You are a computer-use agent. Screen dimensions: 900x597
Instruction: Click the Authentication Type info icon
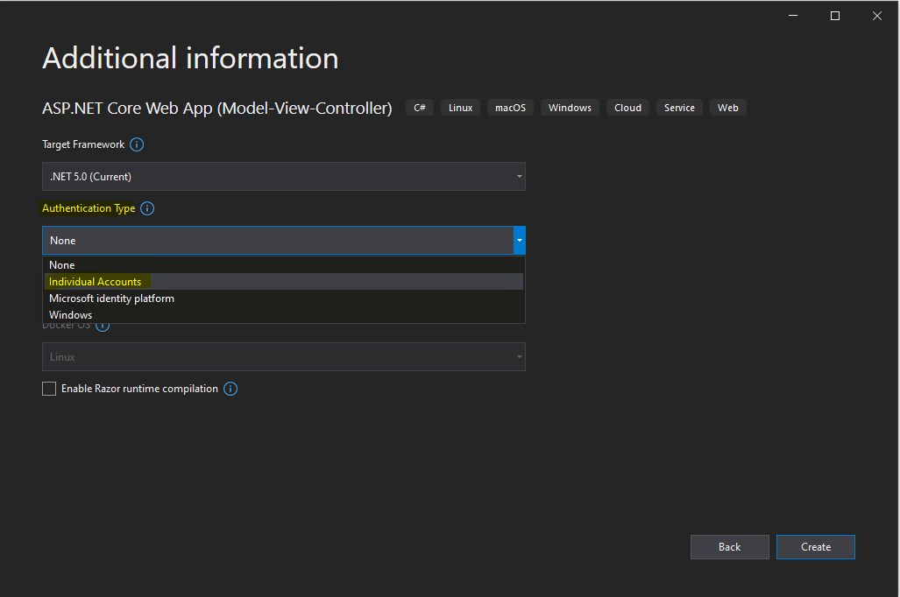click(x=147, y=208)
